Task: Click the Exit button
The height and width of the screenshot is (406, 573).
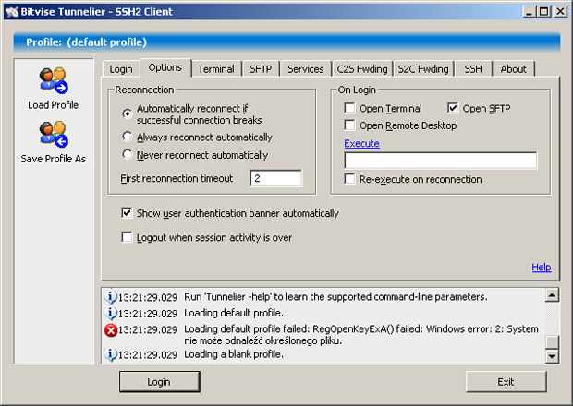Action: (x=506, y=381)
